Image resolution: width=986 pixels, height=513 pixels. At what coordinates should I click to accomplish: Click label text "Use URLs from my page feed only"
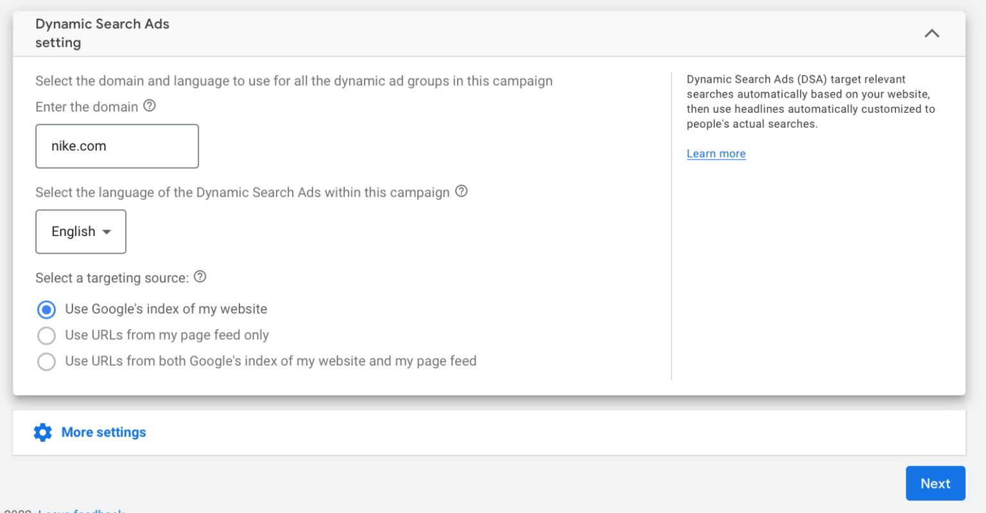click(x=167, y=335)
